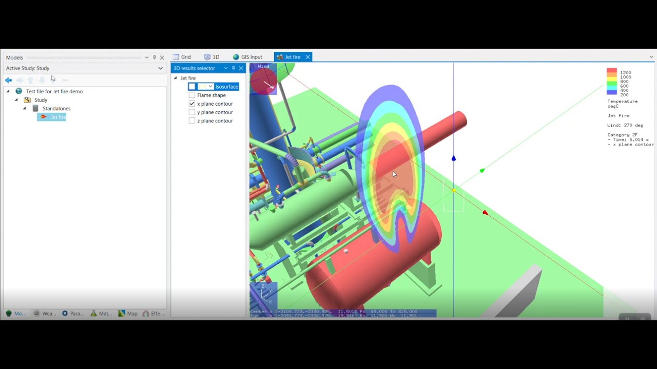Select the Study tree item
Image resolution: width=657 pixels, height=369 pixels.
click(41, 100)
